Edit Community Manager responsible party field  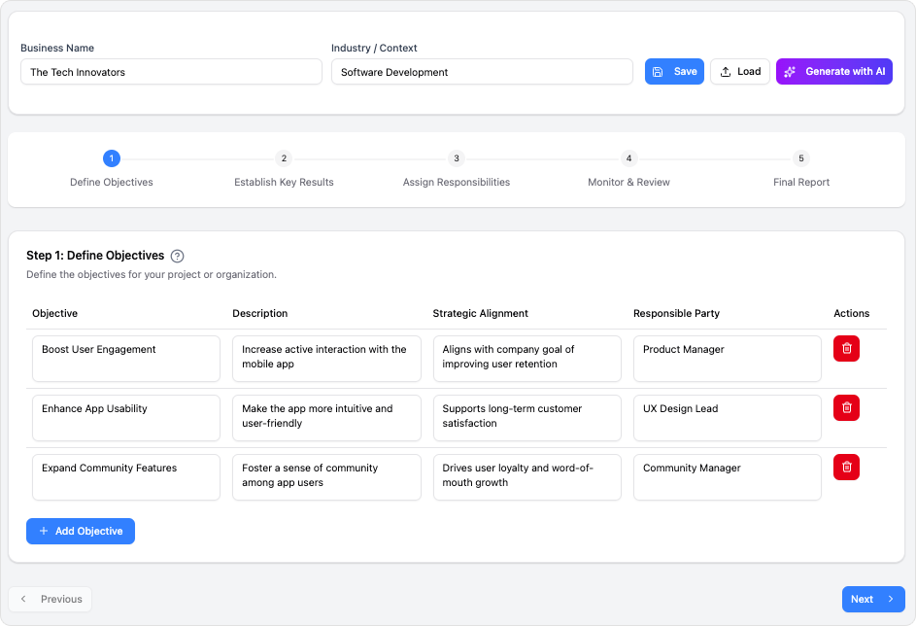tap(728, 477)
